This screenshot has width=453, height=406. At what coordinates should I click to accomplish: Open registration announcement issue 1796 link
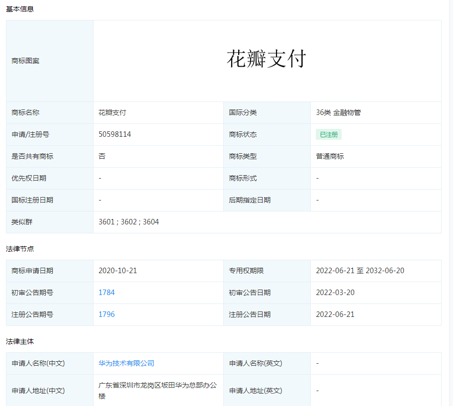click(106, 314)
